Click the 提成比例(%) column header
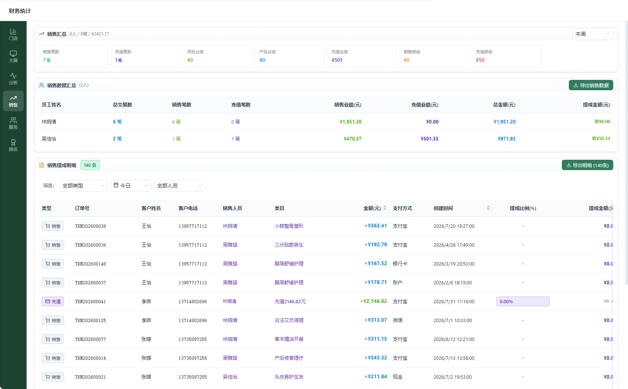Image resolution: width=628 pixels, height=389 pixels. tap(523, 208)
